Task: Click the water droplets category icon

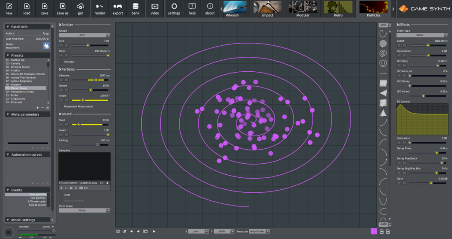Action: click(x=46, y=46)
